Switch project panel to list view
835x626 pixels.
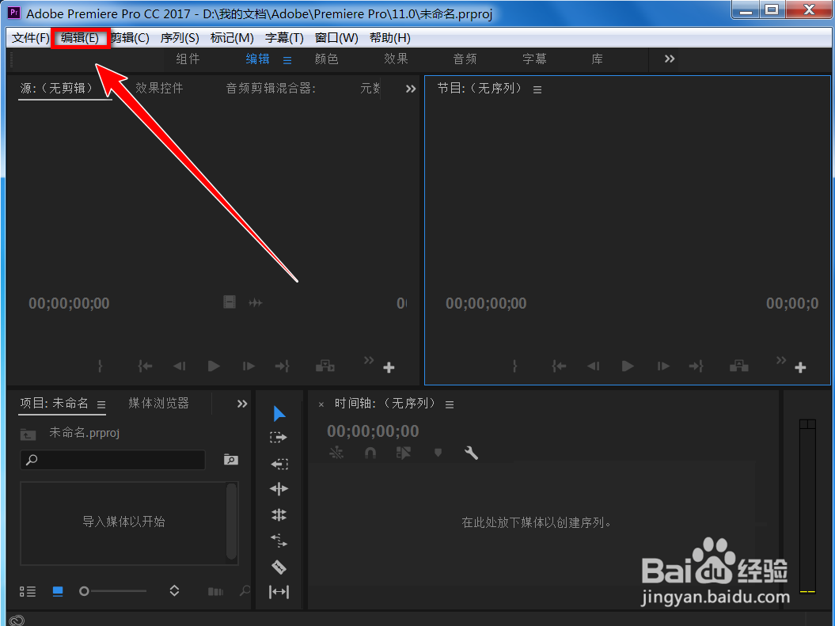[28, 591]
